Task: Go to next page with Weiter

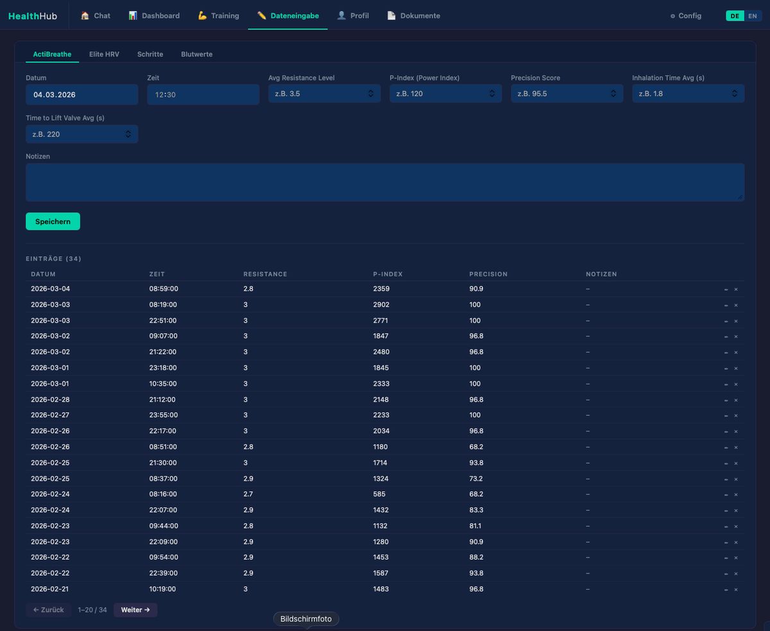Action: tap(135, 610)
